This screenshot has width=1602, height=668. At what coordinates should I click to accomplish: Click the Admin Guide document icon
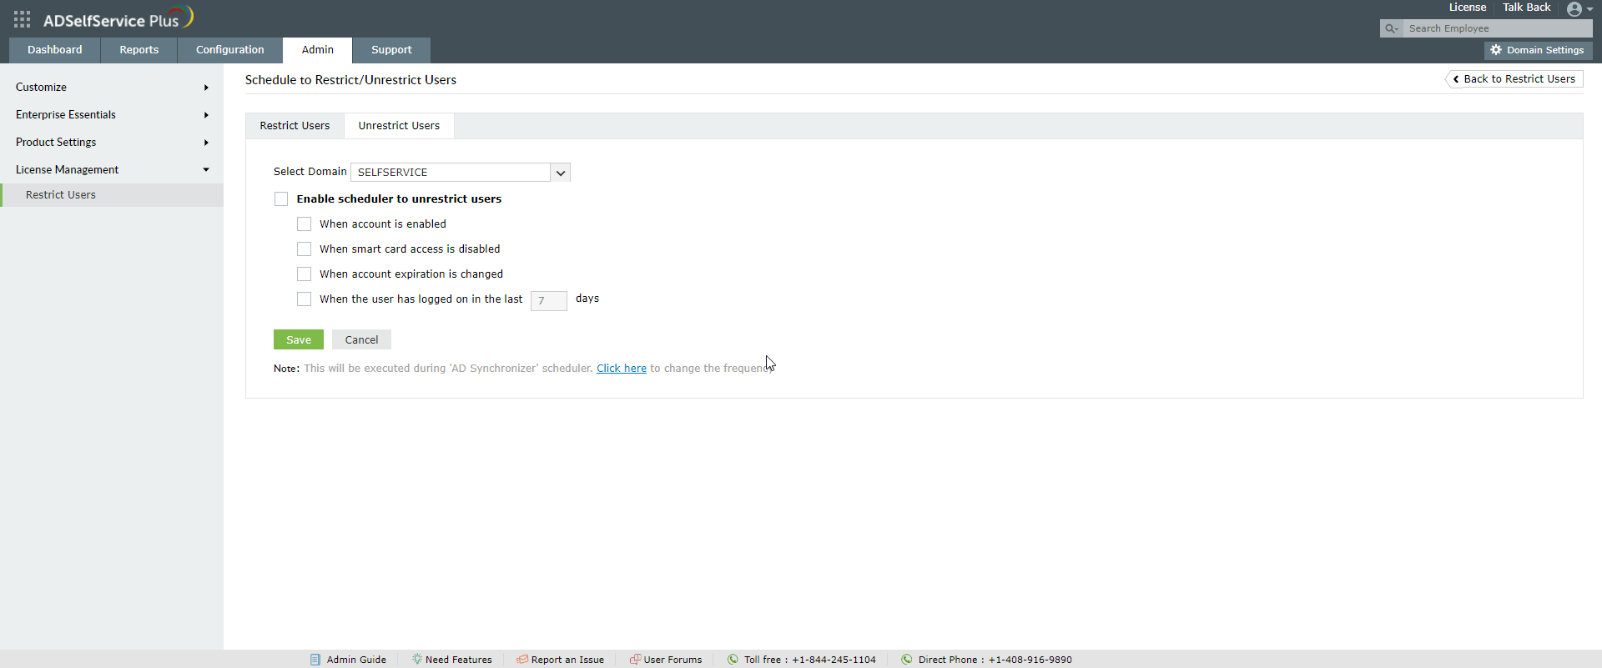(315, 660)
